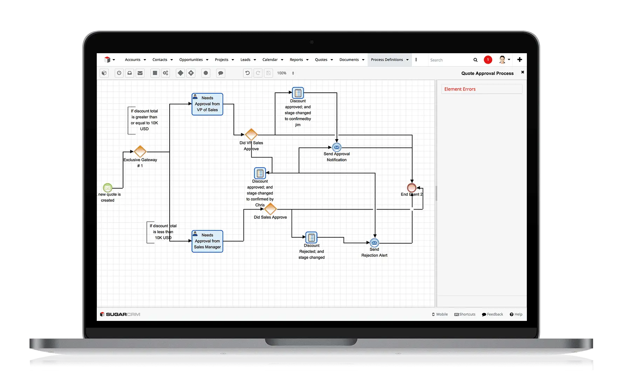
Task: Click the undo arrow button
Action: (247, 73)
